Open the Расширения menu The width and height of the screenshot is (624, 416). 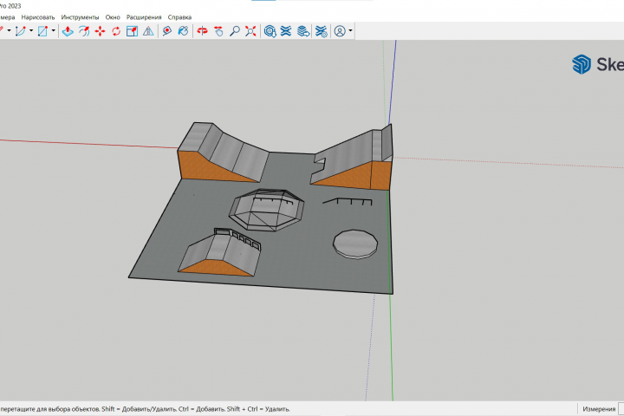(143, 16)
